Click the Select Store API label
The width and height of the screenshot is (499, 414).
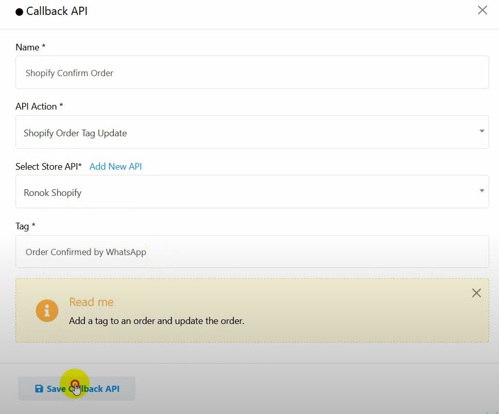(48, 166)
